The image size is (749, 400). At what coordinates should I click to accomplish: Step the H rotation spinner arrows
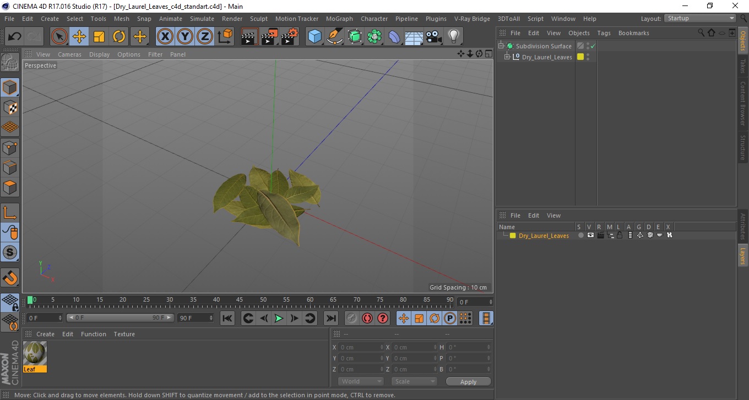pyautogui.click(x=489, y=347)
